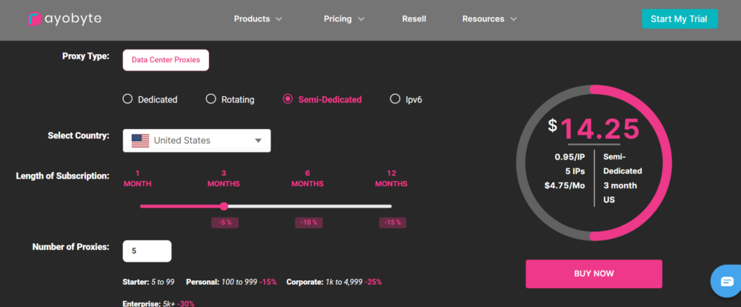
Task: Open the Resources menu
Action: (x=490, y=19)
